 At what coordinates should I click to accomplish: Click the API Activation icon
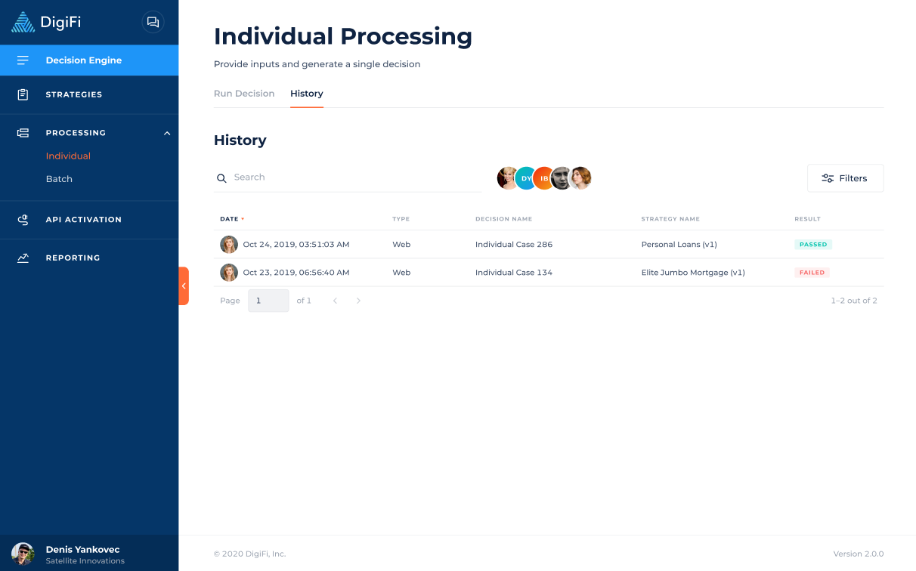point(23,220)
